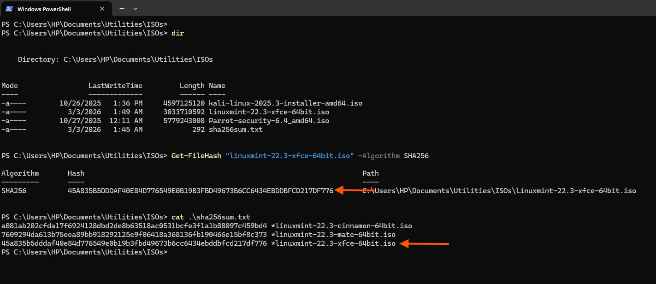Click the kali-linux-2025.3-installer-amd64.iso file name
This screenshot has width=656, height=284.
(x=285, y=103)
